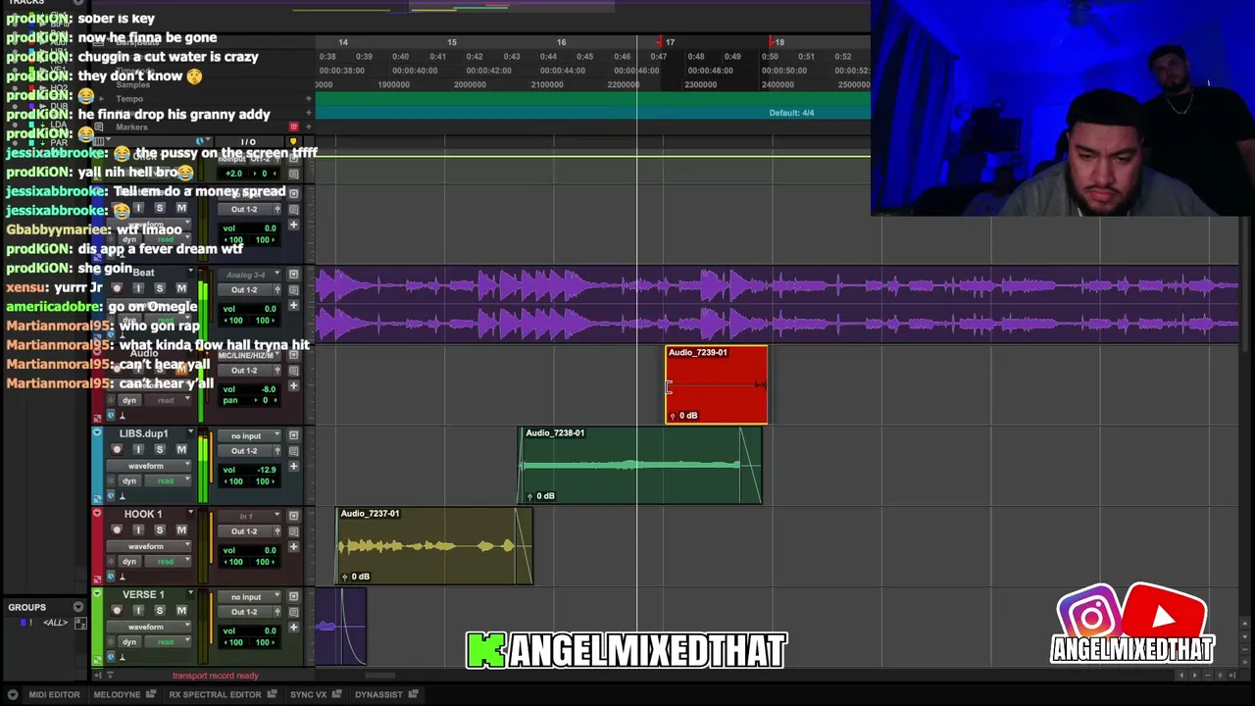The height and width of the screenshot is (706, 1255).
Task: Click VERSE 1 object toggle square icon
Action: pyautogui.click(x=293, y=596)
